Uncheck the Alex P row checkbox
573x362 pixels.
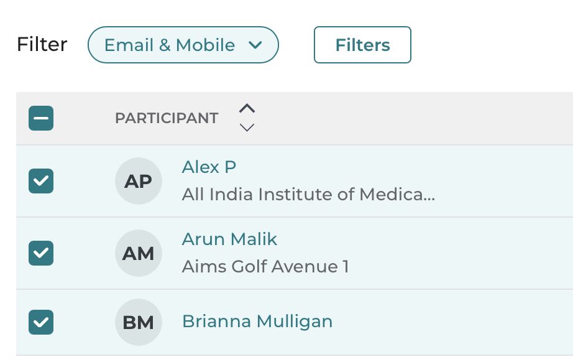point(41,181)
